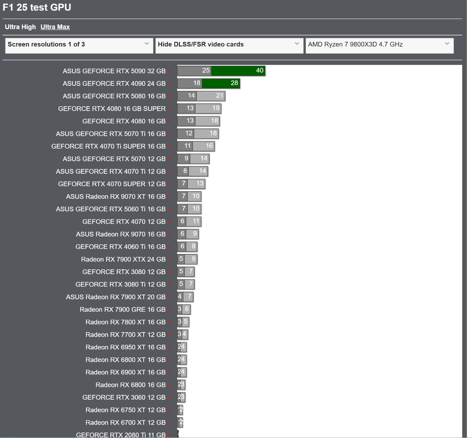
Task: Remove ASUS Radeon RX 9070 XT 16 GB via X
Action: tap(170, 197)
